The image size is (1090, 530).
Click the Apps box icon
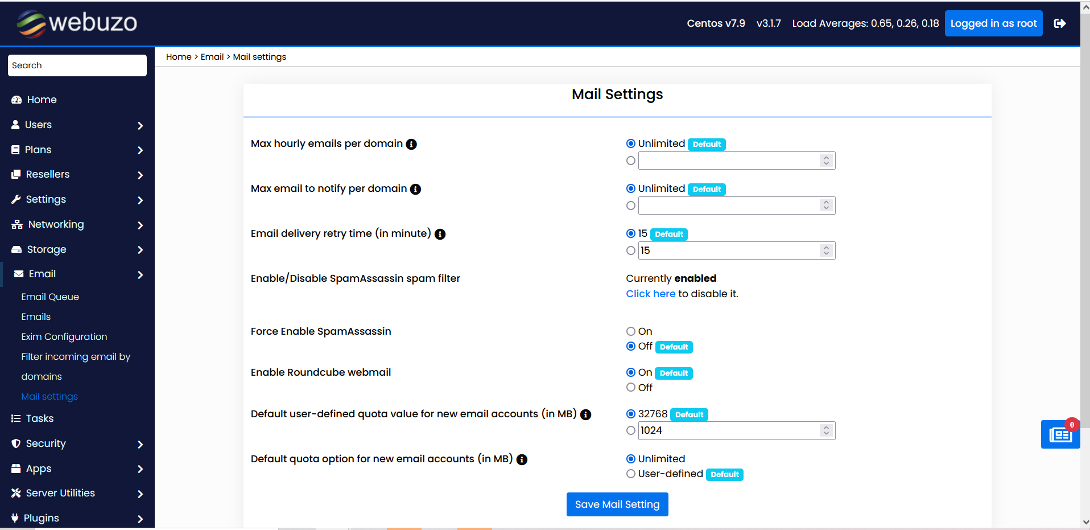coord(16,469)
